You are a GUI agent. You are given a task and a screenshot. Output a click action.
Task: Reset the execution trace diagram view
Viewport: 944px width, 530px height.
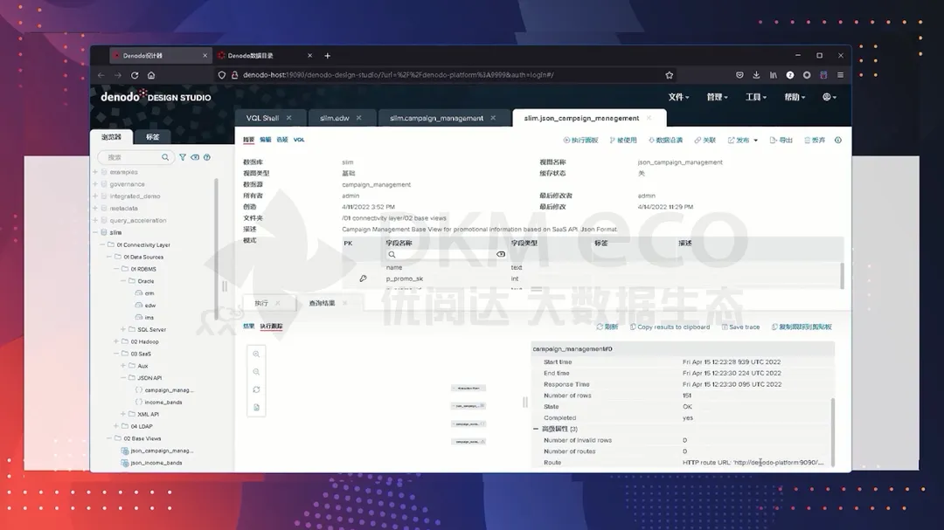[256, 389]
